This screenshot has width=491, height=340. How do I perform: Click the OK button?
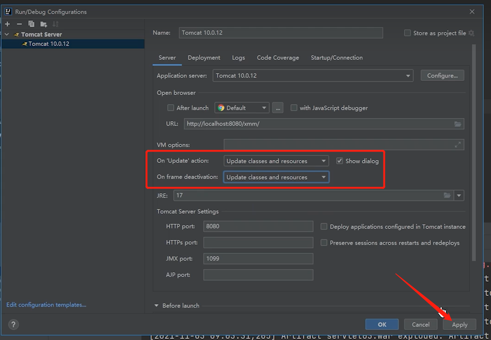point(382,324)
